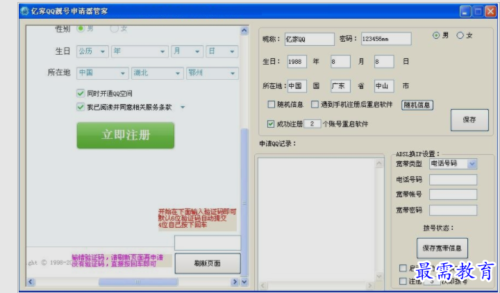Click the 电话号码 input field
The width and height of the screenshot is (500, 293).
click(453, 180)
